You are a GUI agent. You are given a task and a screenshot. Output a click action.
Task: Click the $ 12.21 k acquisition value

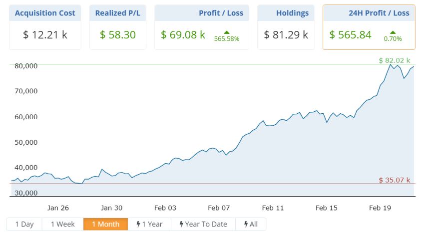[45, 35]
